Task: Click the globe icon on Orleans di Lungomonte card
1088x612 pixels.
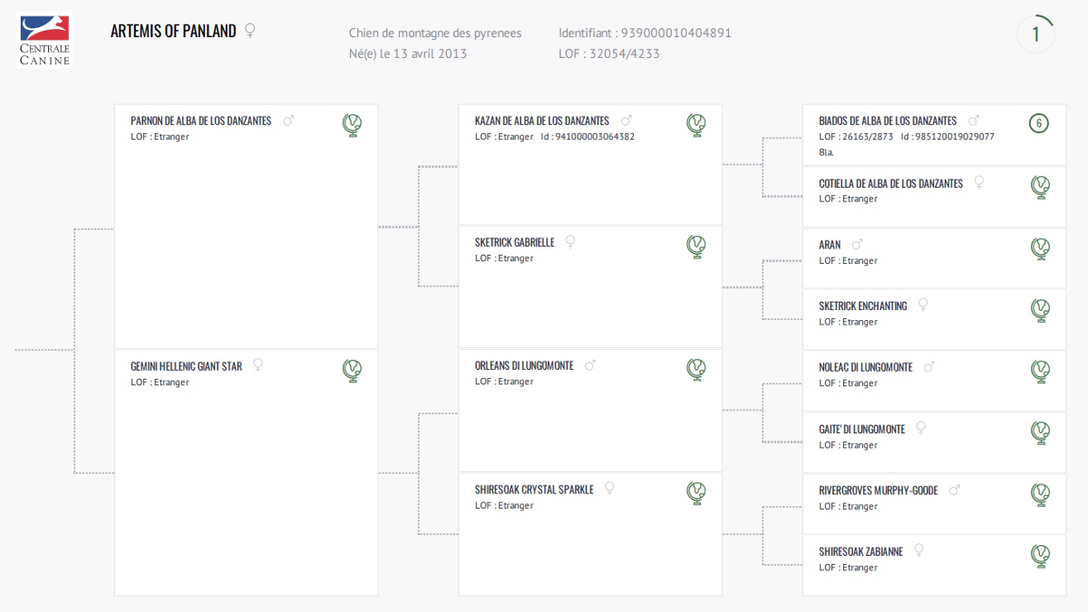Action: (696, 370)
